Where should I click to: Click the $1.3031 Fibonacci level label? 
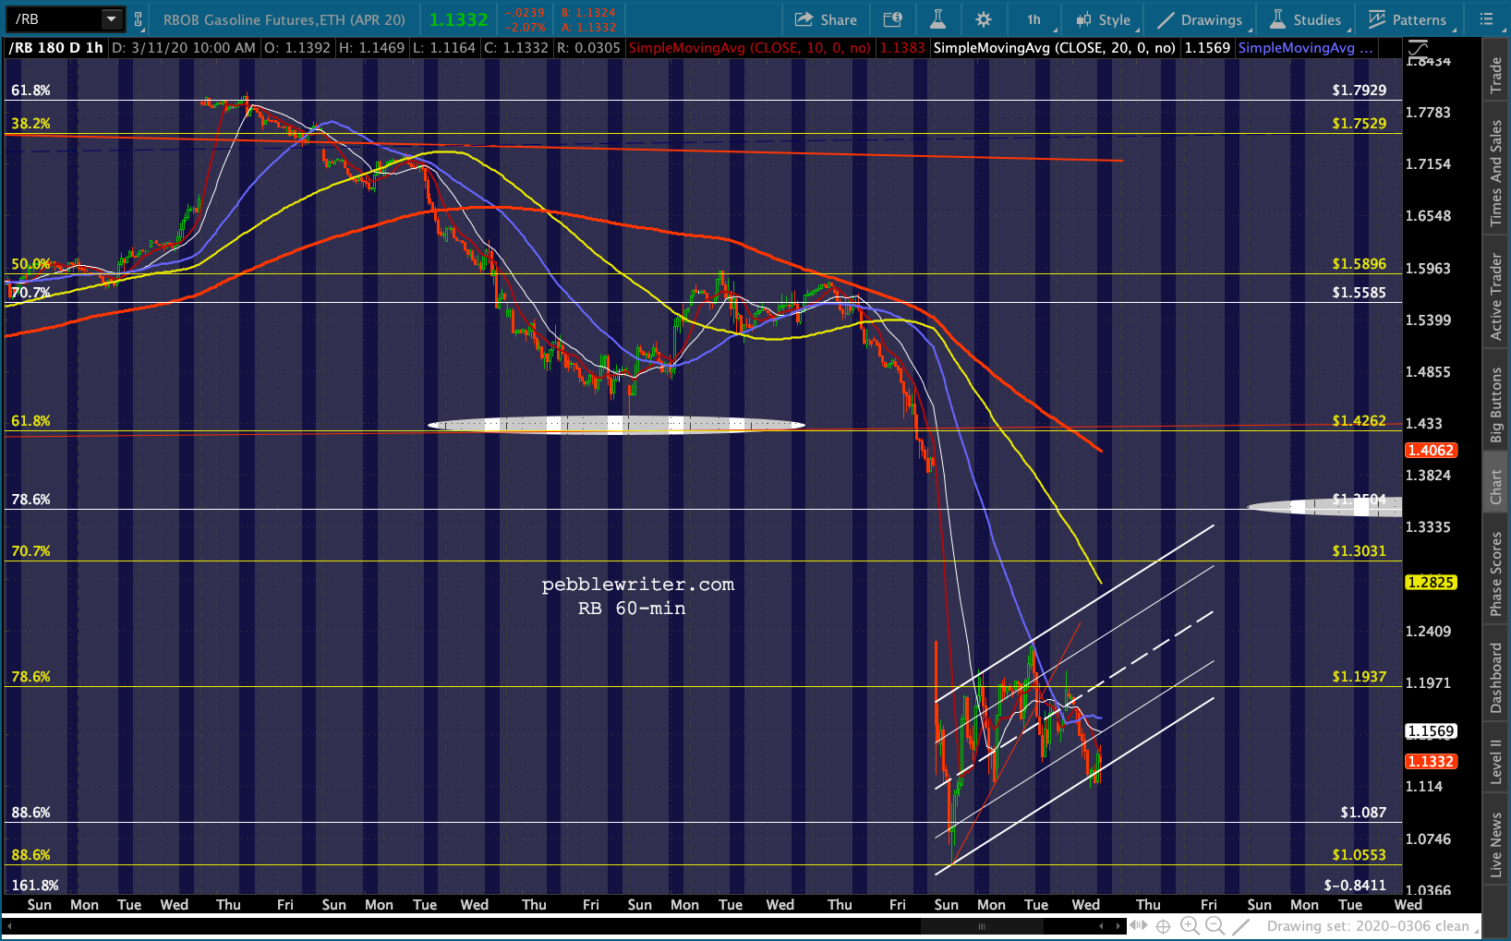pyautogui.click(x=1359, y=550)
